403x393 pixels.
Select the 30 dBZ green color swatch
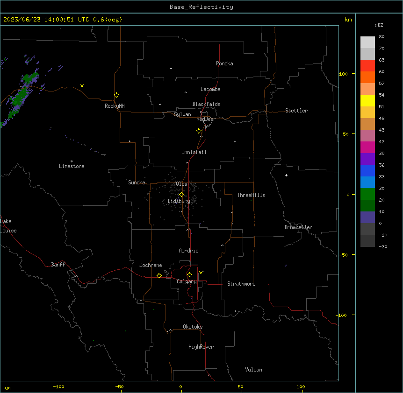click(x=367, y=194)
